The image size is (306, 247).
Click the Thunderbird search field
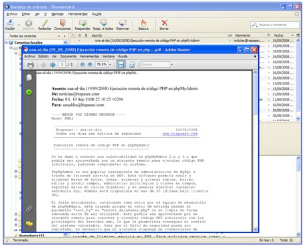click(275, 25)
